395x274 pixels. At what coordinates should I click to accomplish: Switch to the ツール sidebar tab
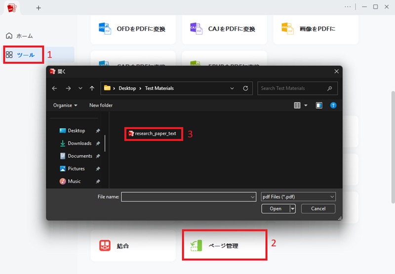click(x=23, y=55)
